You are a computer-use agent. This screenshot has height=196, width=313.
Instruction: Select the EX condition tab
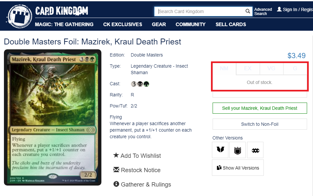point(248,69)
